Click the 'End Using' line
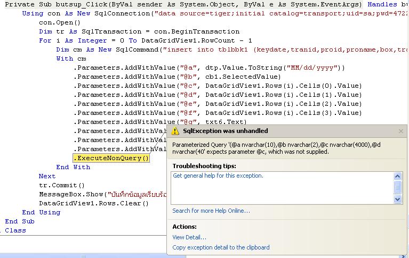 [41, 212]
